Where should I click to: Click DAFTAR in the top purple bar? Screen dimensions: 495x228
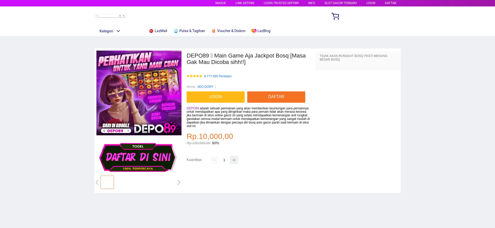pyautogui.click(x=390, y=3)
